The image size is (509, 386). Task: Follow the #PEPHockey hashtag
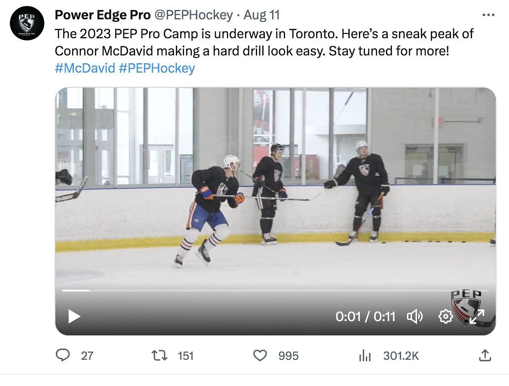156,68
